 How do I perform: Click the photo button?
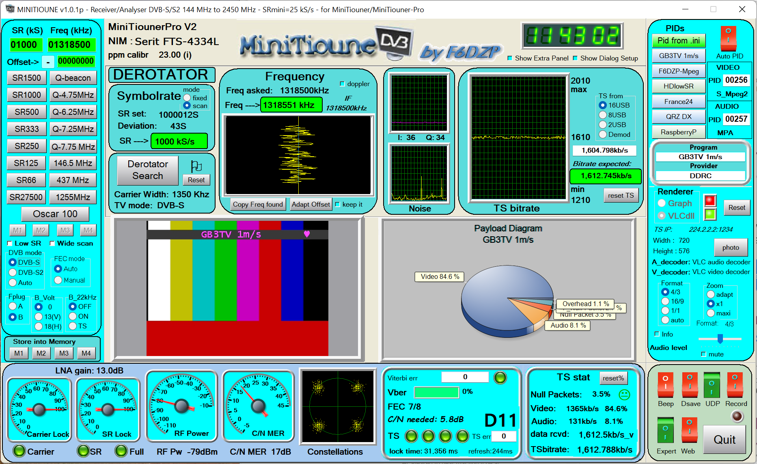[731, 247]
